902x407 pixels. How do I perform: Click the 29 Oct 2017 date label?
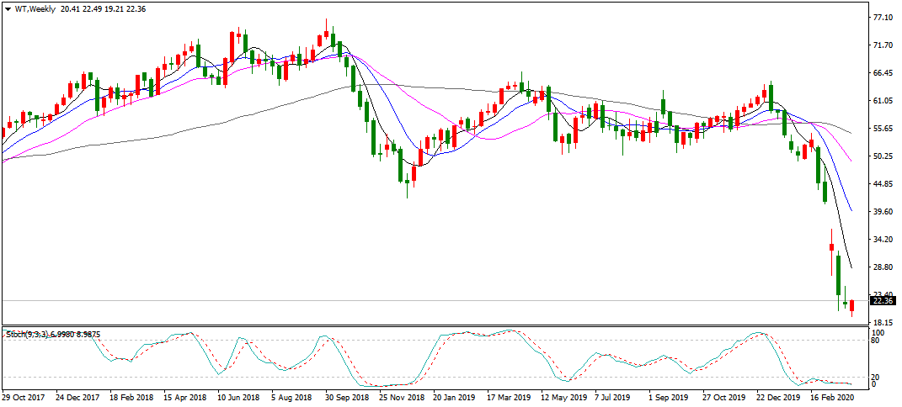click(24, 395)
